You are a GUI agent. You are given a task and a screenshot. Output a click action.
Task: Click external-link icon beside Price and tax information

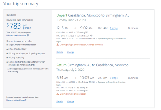(28, 35)
